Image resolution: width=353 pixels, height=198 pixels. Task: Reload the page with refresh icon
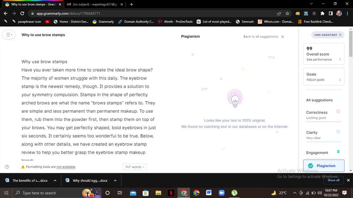[x=22, y=13]
